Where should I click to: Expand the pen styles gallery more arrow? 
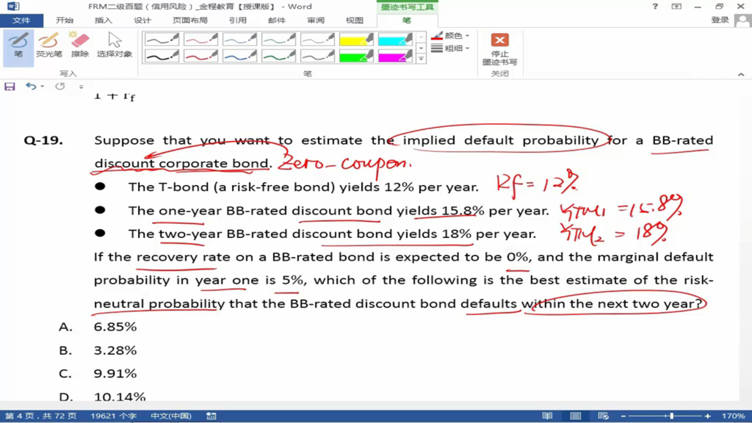click(x=421, y=58)
